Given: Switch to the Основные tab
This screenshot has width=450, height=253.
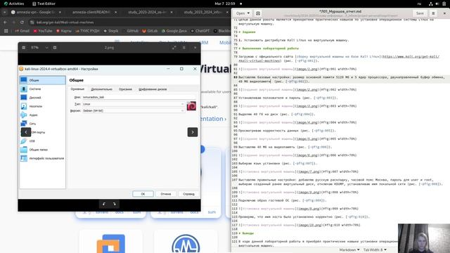Looking at the screenshot, I should tap(77, 89).
